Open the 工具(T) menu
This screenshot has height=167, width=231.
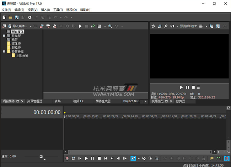(x=58, y=10)
